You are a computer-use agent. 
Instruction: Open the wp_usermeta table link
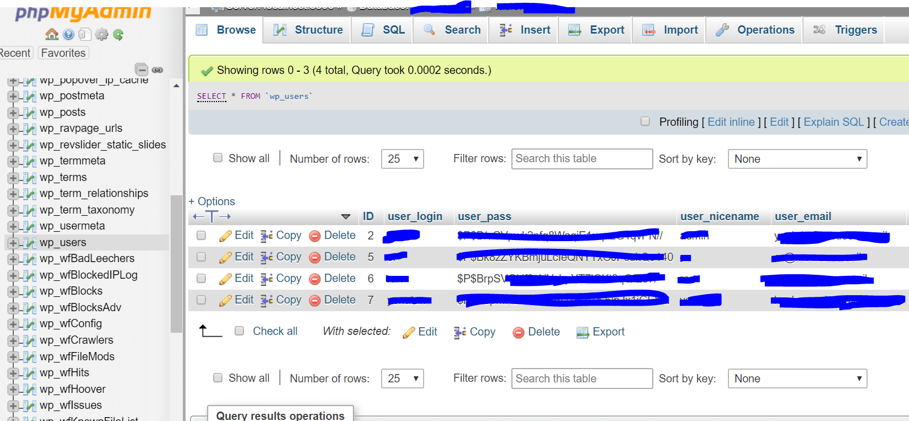72,226
